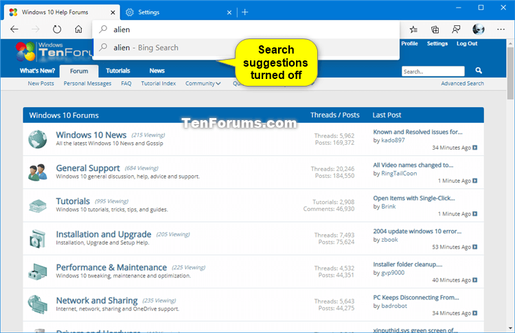Click the Log Out link
The height and width of the screenshot is (333, 515).
pyautogui.click(x=467, y=43)
